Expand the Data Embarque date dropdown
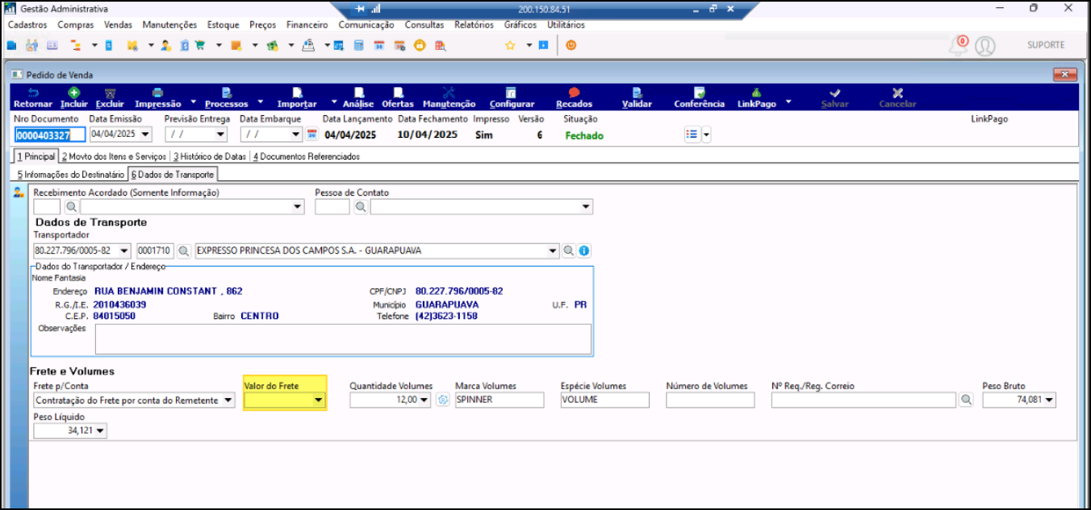Viewport: 1091px width, 510px height. pyautogui.click(x=296, y=135)
